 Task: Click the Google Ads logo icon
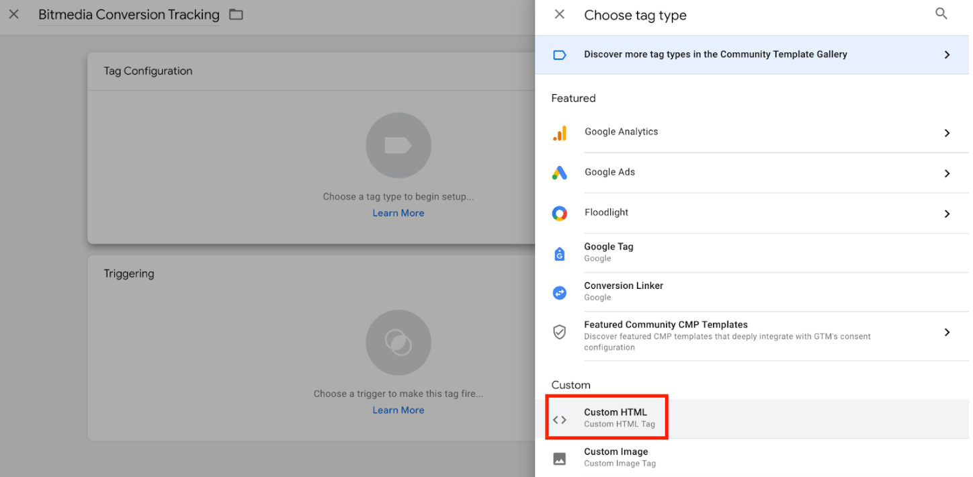pos(559,173)
